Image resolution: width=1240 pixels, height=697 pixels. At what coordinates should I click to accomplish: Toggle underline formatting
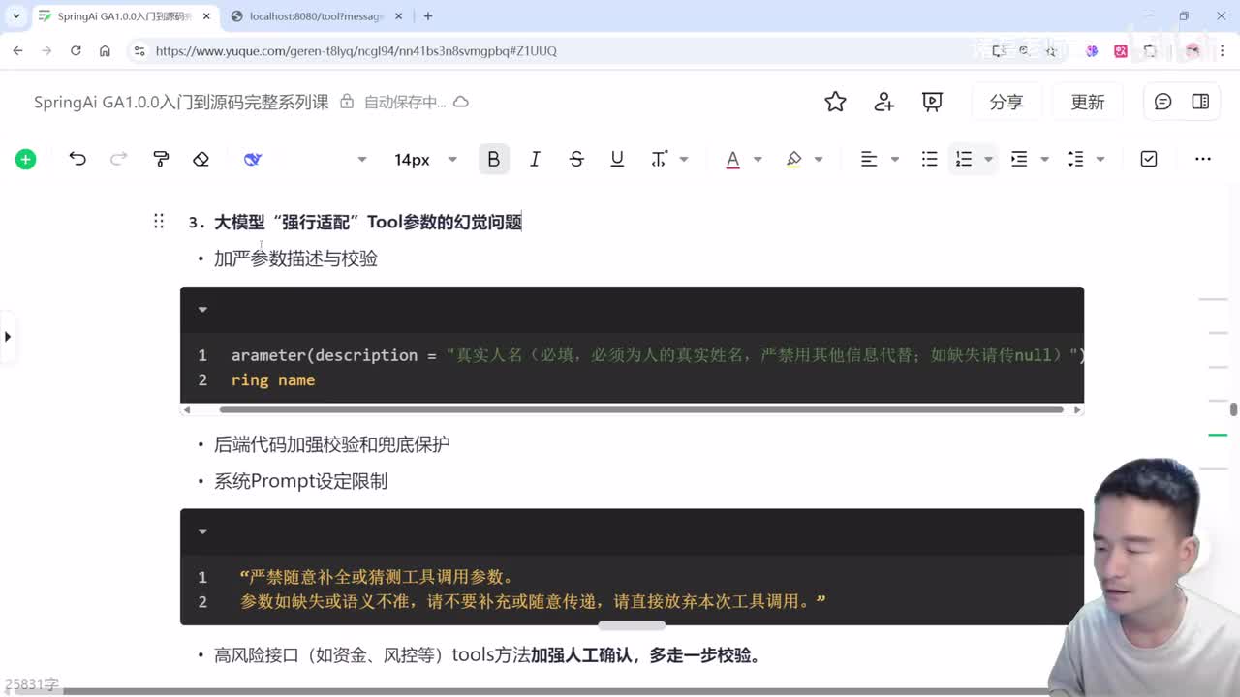click(x=617, y=159)
